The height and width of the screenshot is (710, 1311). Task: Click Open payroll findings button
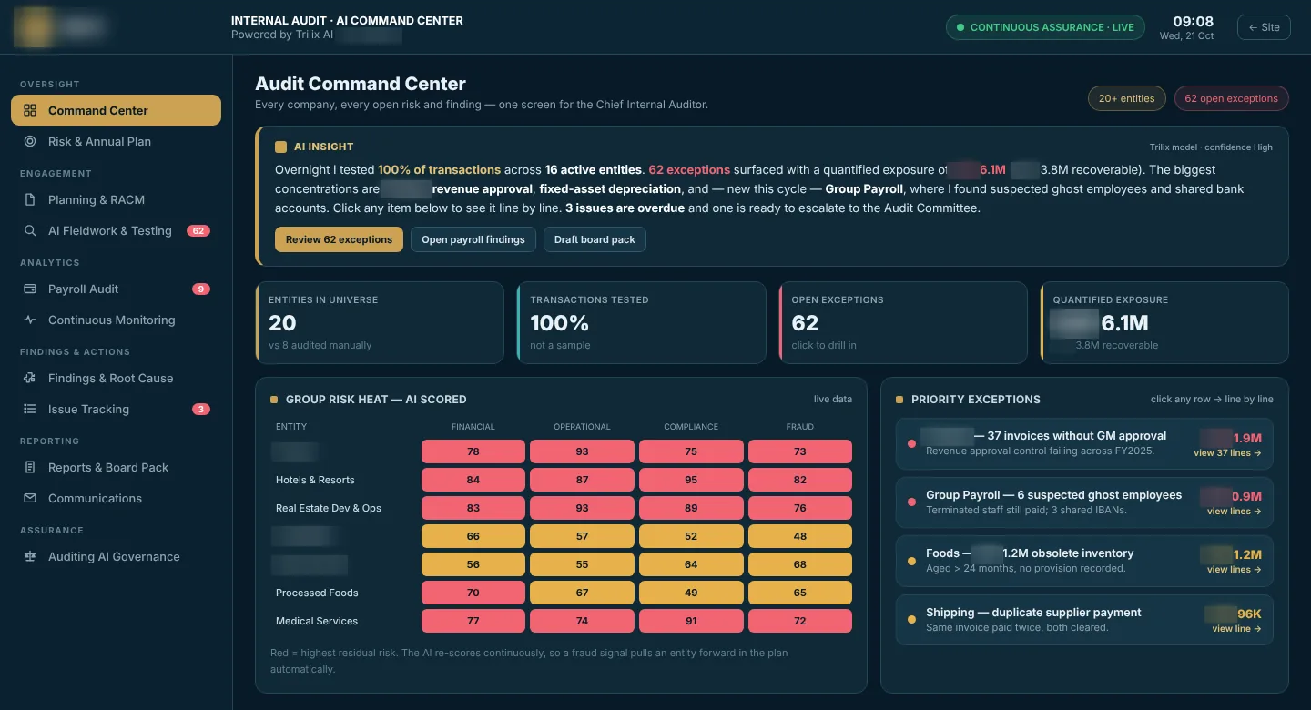pos(473,239)
